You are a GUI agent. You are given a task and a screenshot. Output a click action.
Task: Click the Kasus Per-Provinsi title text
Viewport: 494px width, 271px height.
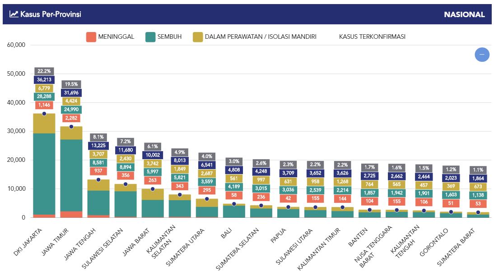[x=51, y=14]
